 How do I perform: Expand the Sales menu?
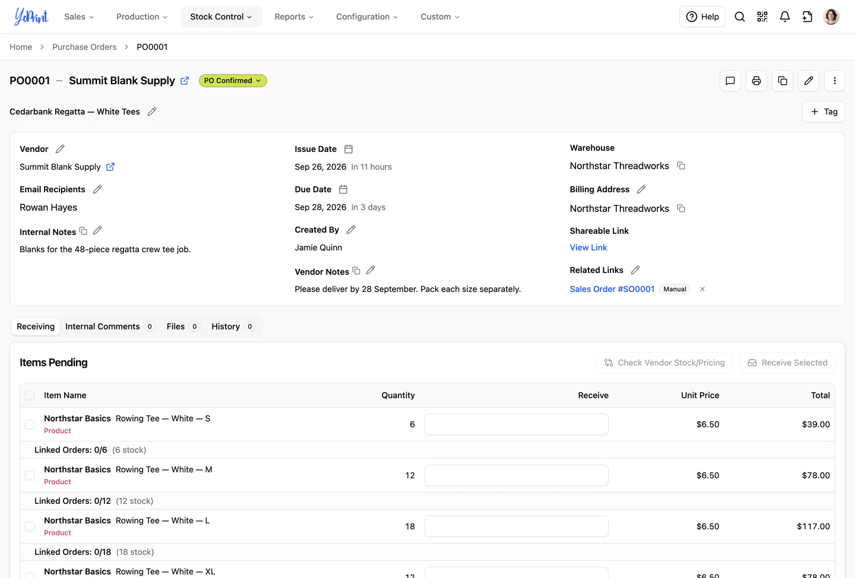tap(79, 17)
